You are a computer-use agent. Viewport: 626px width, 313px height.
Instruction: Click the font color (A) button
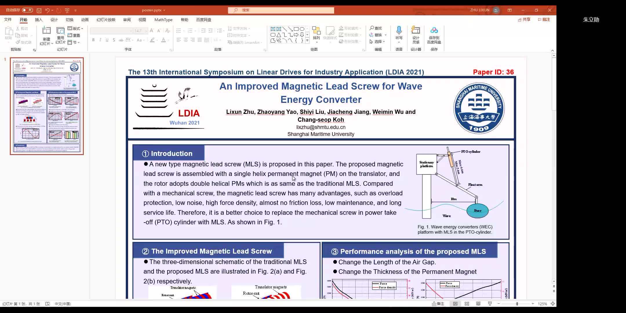[163, 40]
